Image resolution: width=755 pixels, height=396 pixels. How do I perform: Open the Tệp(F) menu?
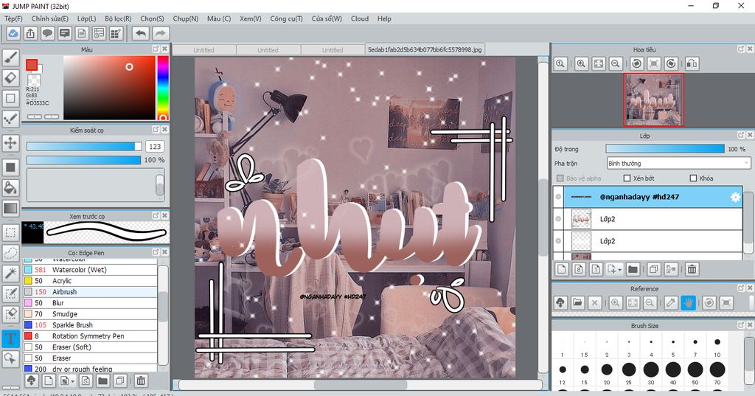pos(13,18)
